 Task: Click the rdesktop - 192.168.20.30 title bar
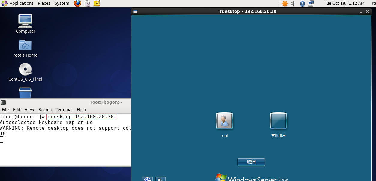click(248, 11)
